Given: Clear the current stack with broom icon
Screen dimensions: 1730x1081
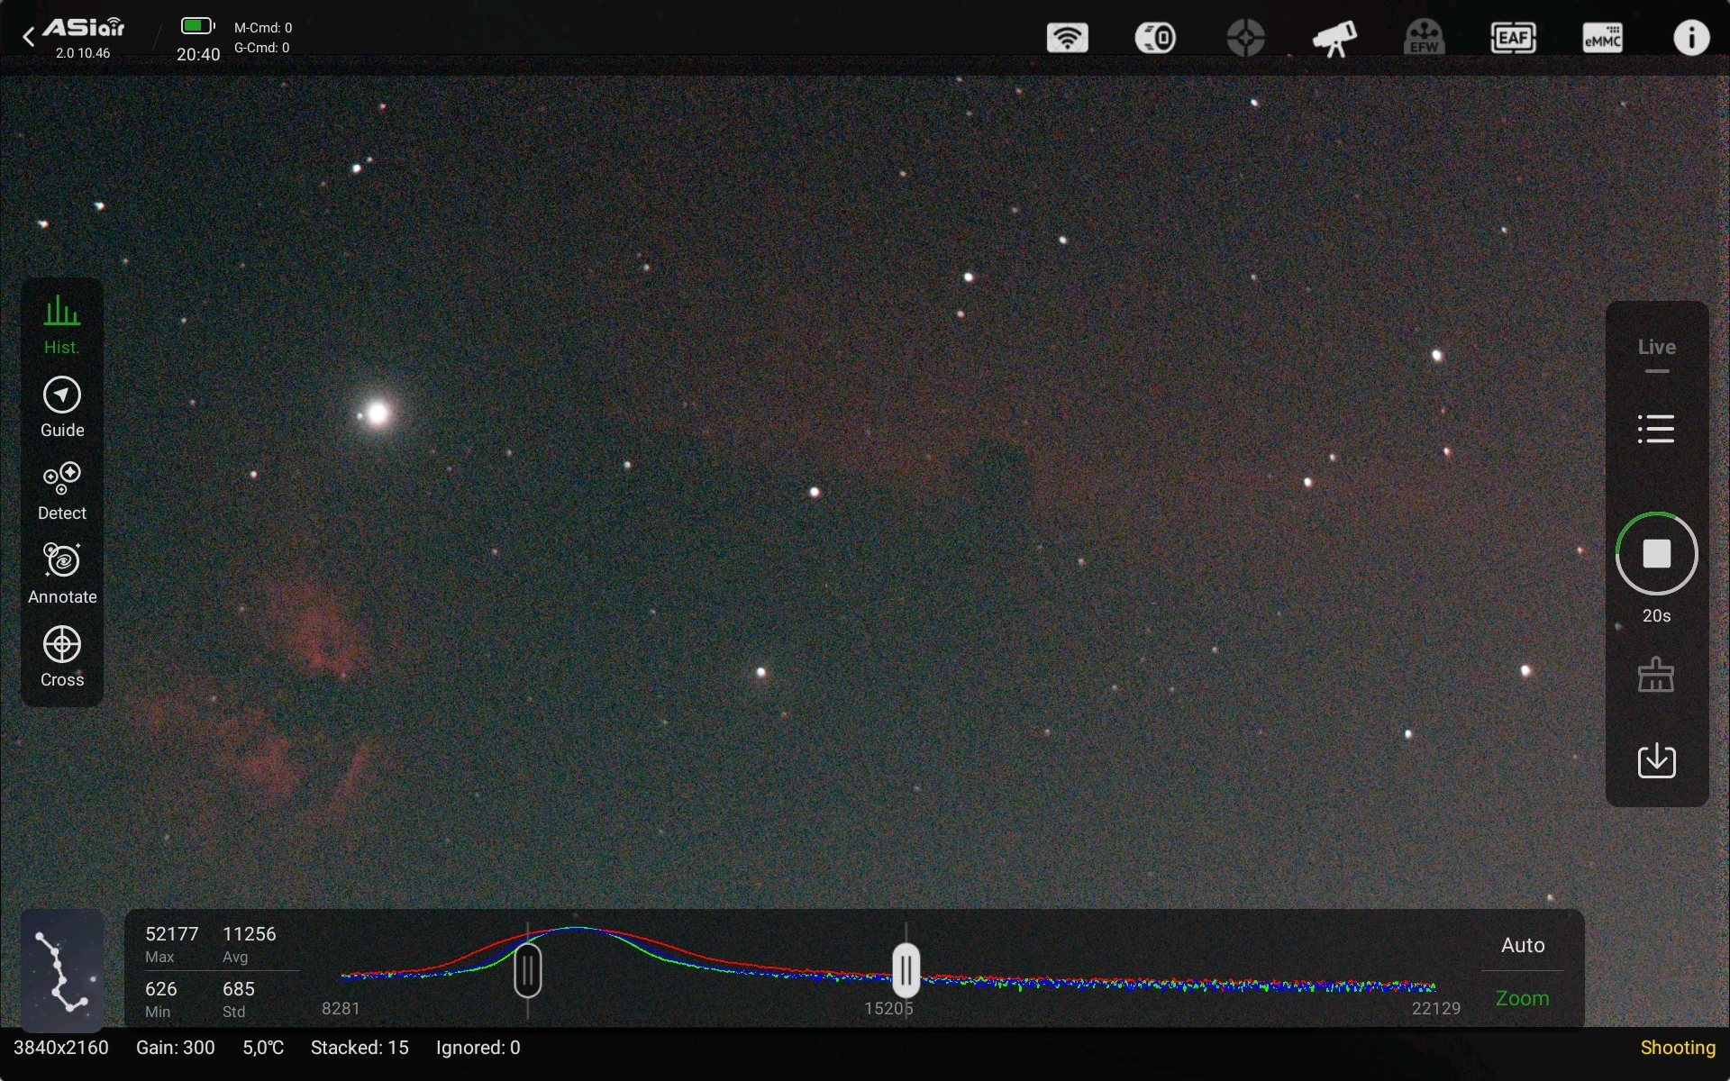Looking at the screenshot, I should click(x=1656, y=675).
